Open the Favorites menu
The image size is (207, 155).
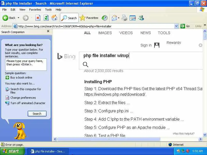point(35,10)
